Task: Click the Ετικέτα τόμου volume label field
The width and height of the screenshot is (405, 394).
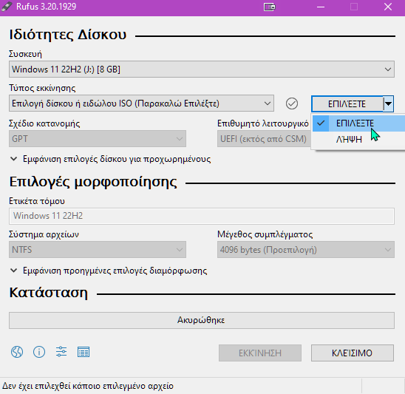Action: pos(202,216)
